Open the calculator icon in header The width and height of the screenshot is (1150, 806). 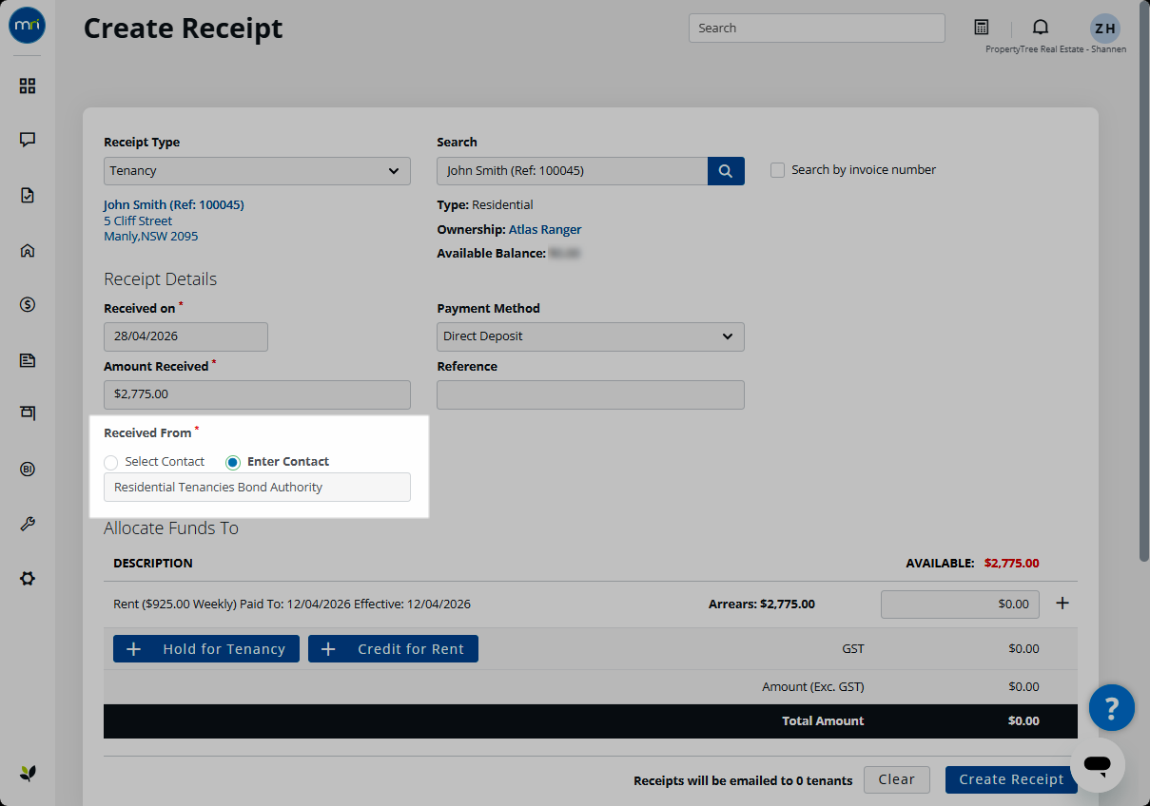982,28
